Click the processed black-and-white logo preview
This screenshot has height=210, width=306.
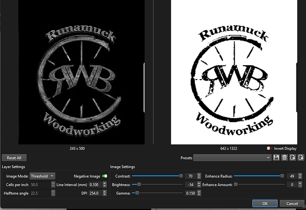234,72
